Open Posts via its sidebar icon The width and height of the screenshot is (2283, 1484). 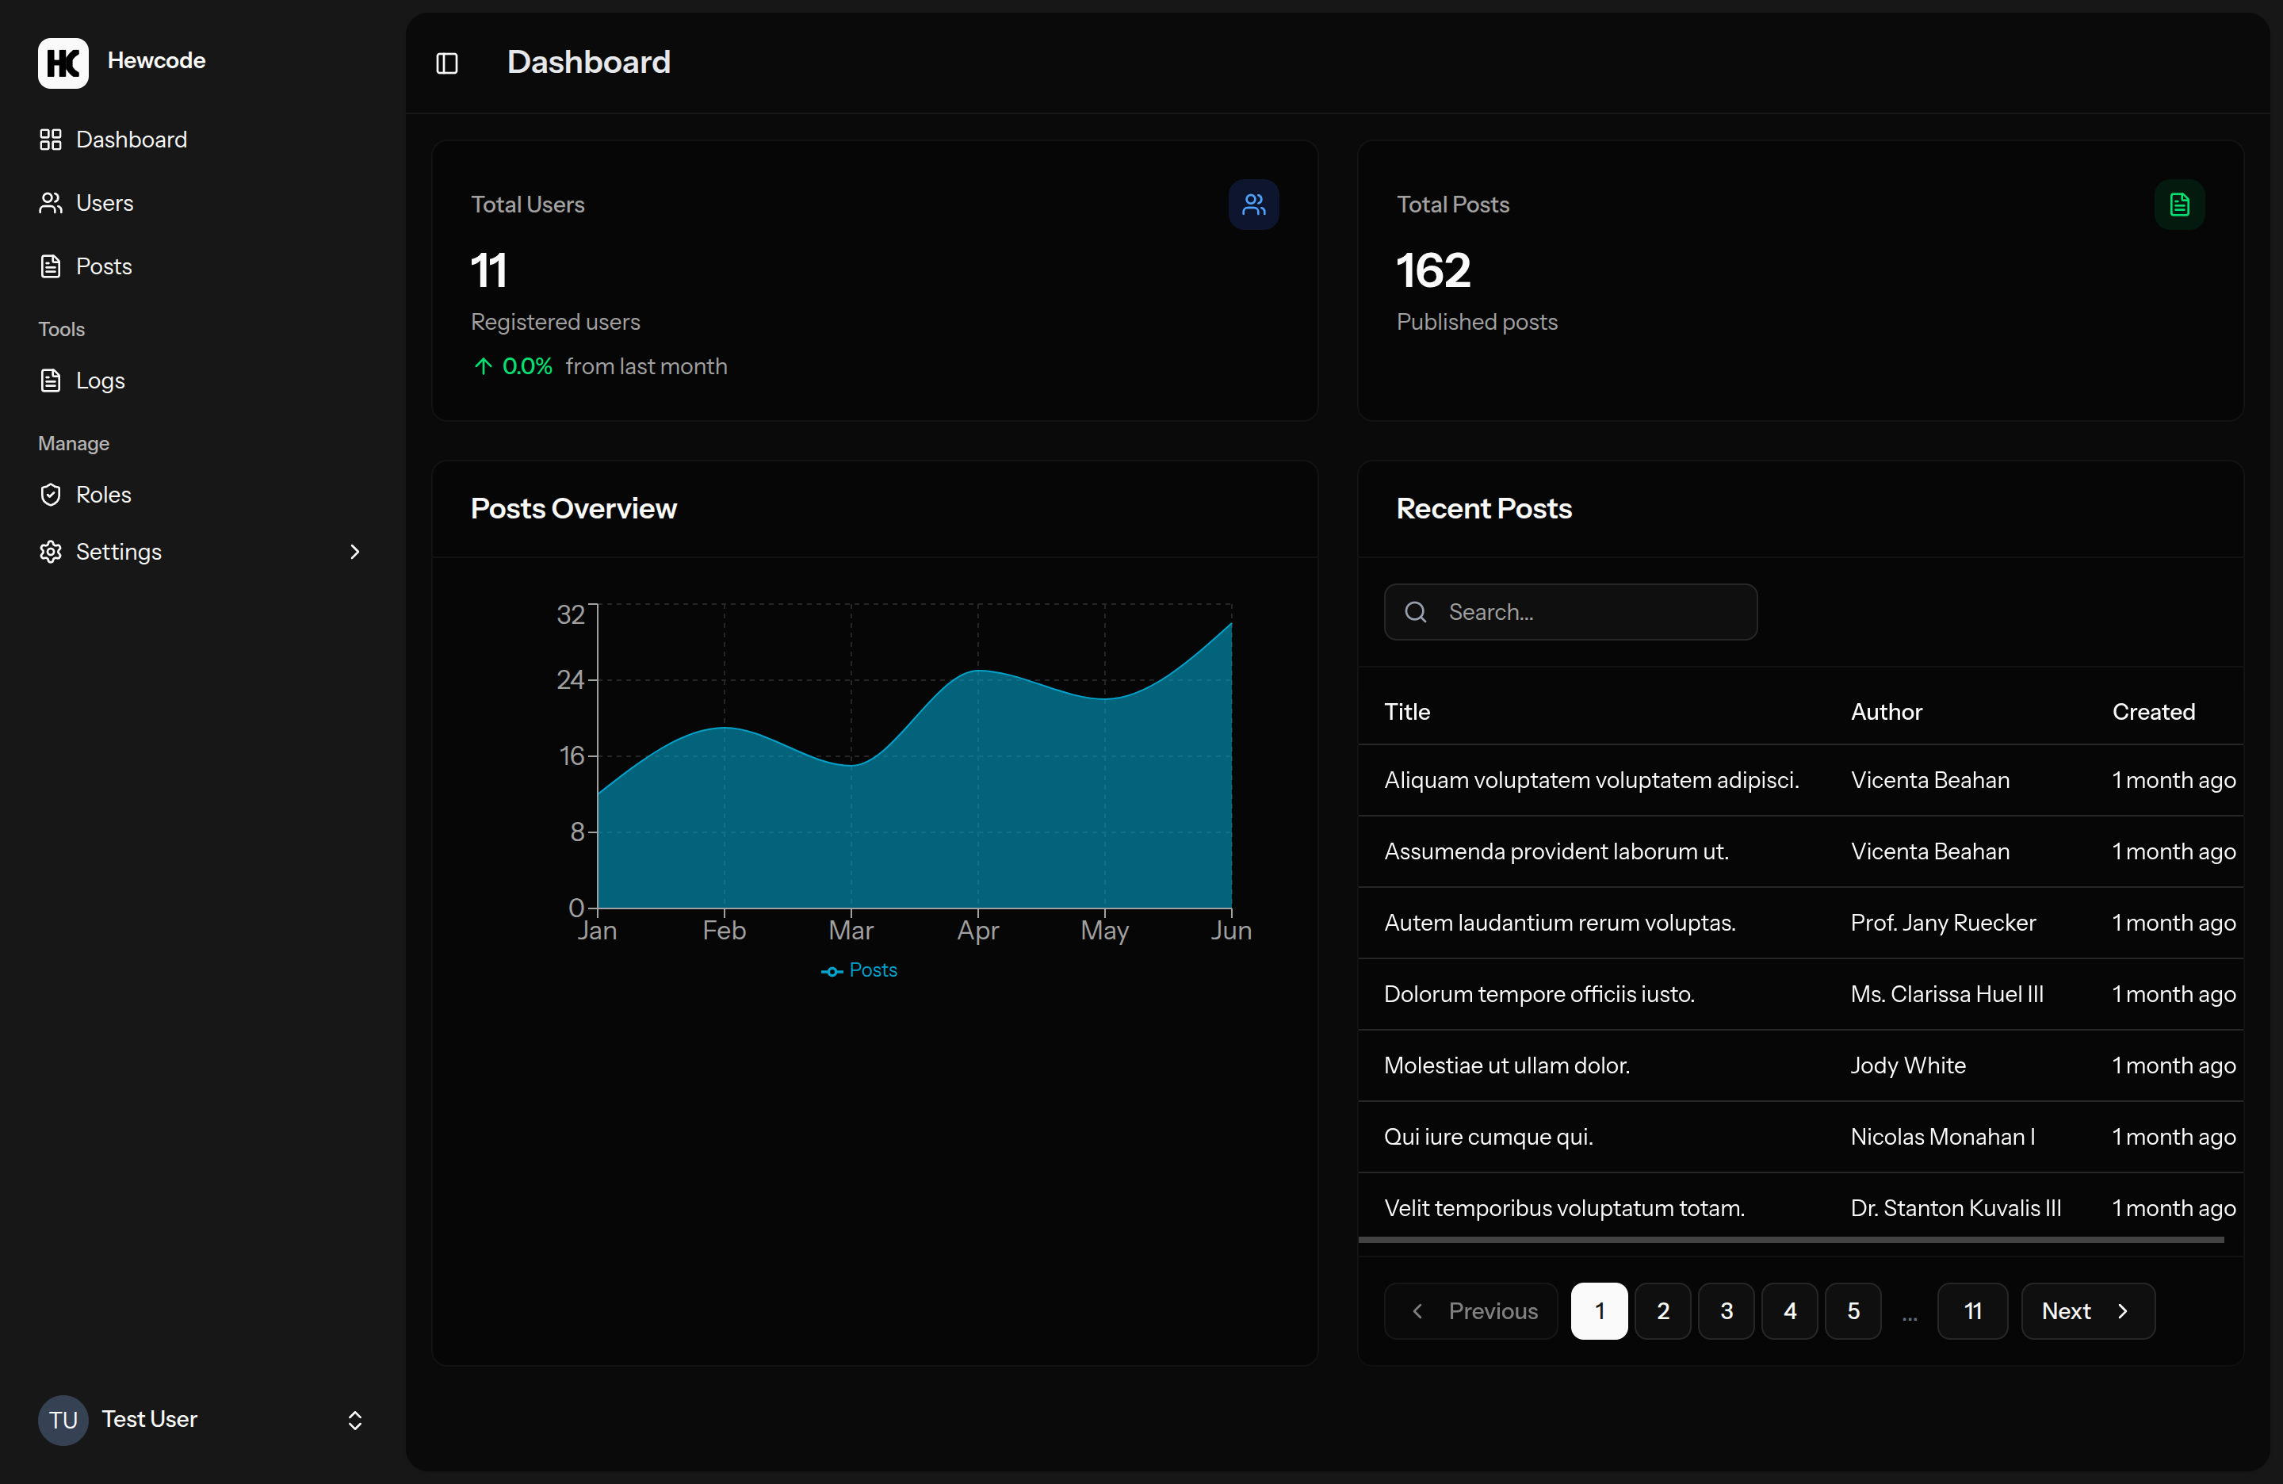coord(52,266)
